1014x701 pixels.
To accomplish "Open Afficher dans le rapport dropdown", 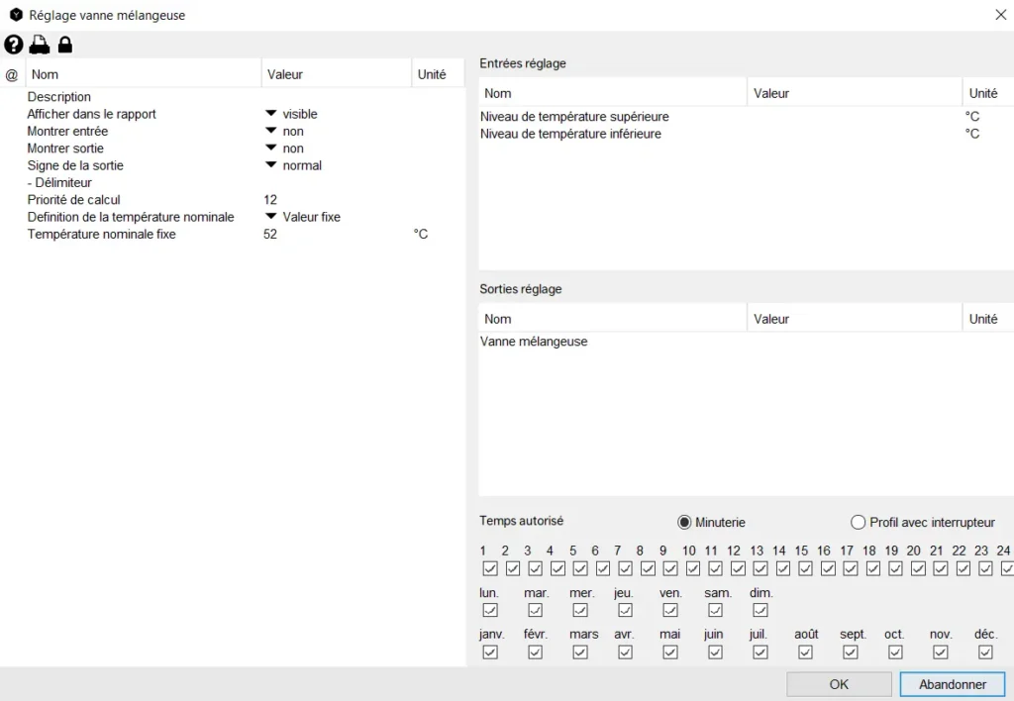I will pos(270,114).
